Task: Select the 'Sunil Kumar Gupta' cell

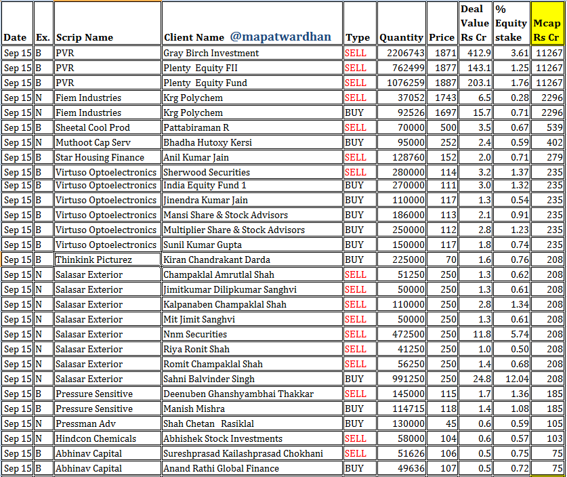Action: [253, 244]
